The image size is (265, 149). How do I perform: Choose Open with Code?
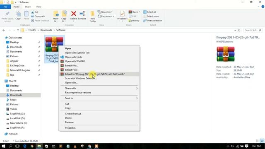point(99,57)
